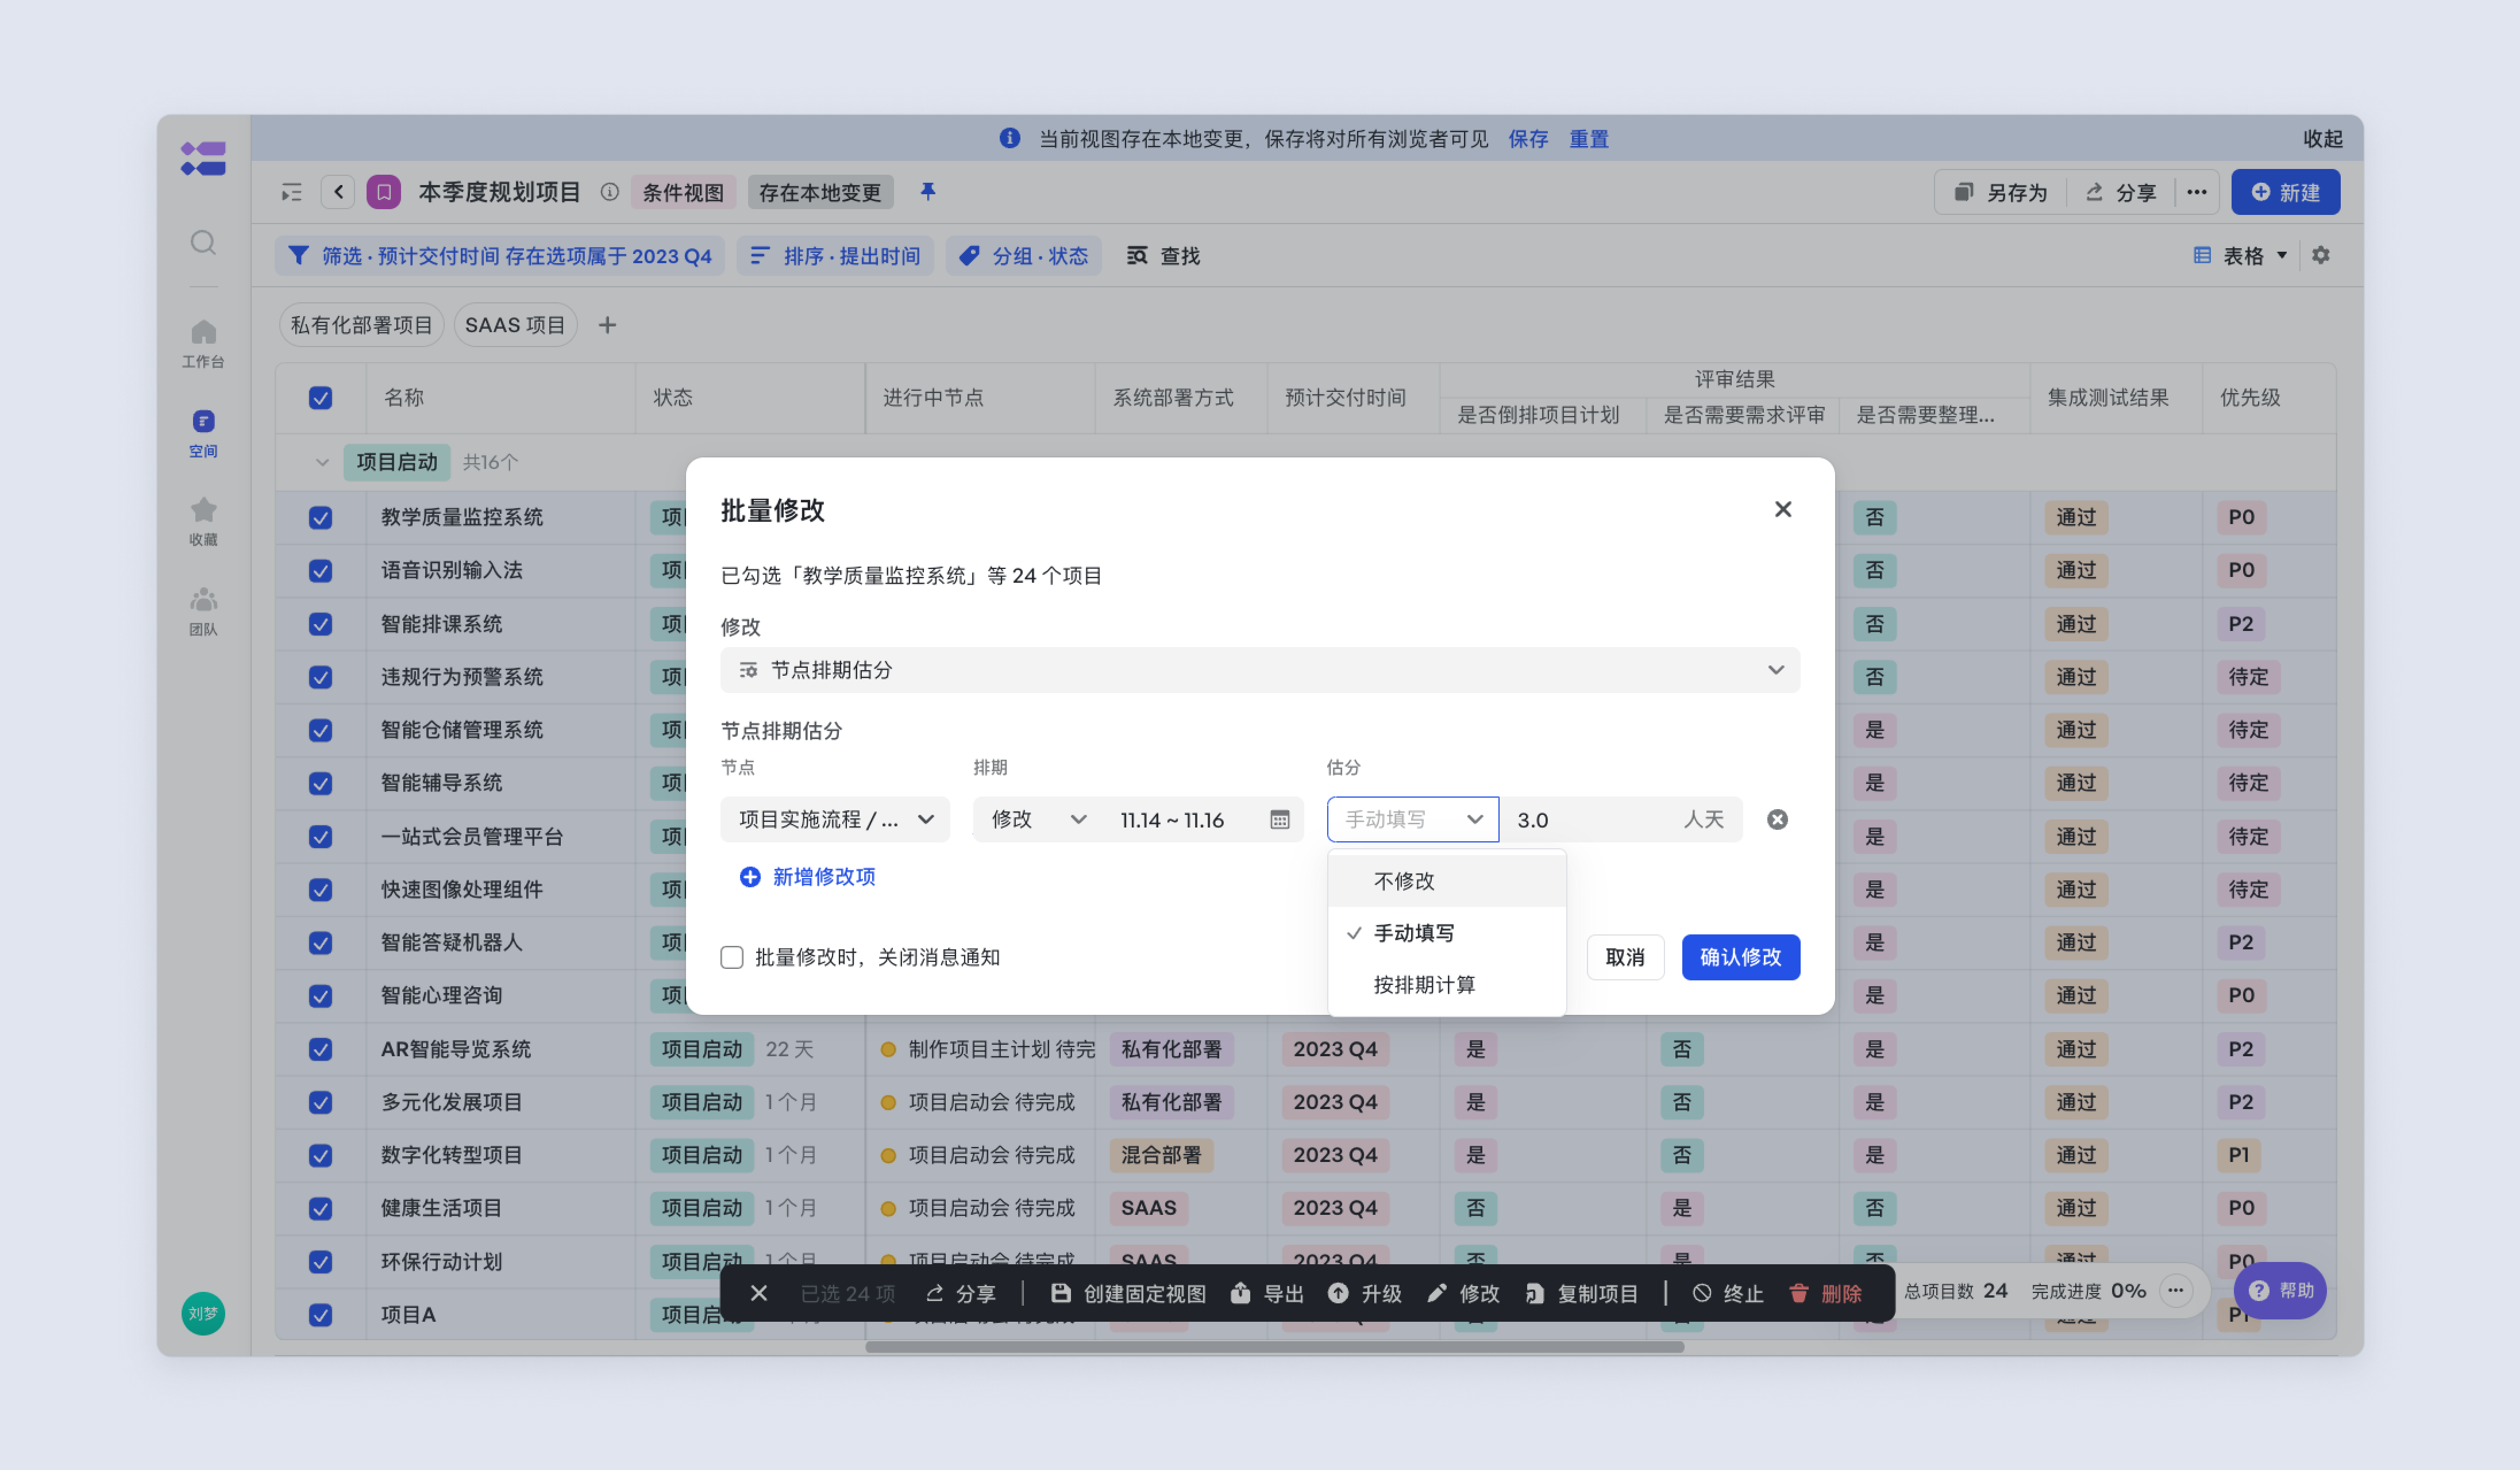Click the horizontal table scrollbar
The image size is (2520, 1470).
click(1274, 1346)
